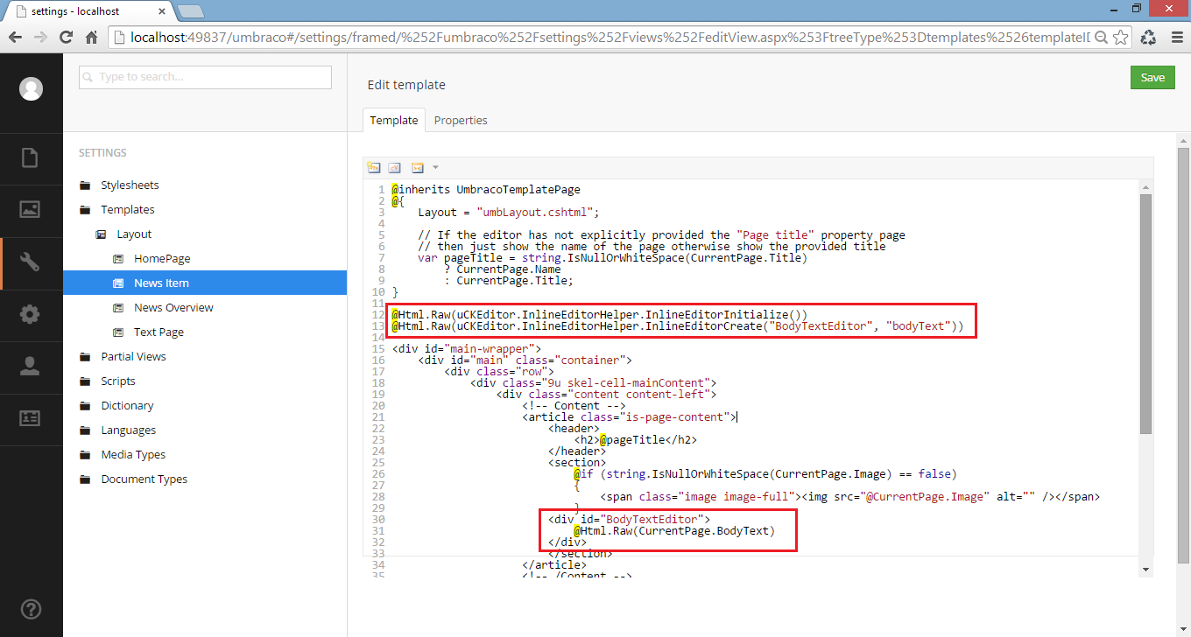Click the Stylesheets folder icon
The width and height of the screenshot is (1191, 637).
(85, 185)
